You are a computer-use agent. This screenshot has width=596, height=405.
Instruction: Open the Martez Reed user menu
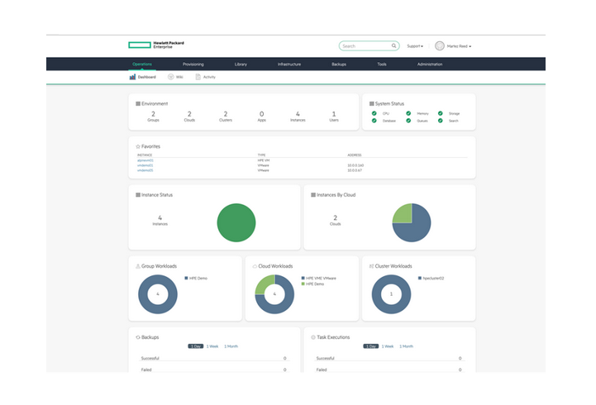tap(459, 46)
